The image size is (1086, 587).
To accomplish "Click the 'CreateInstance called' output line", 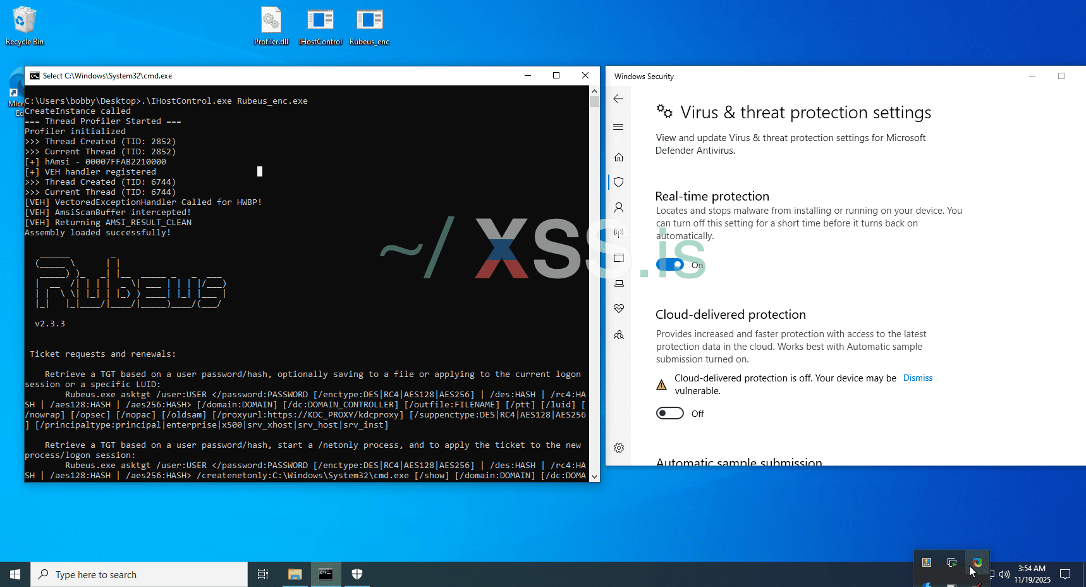I will (x=78, y=111).
